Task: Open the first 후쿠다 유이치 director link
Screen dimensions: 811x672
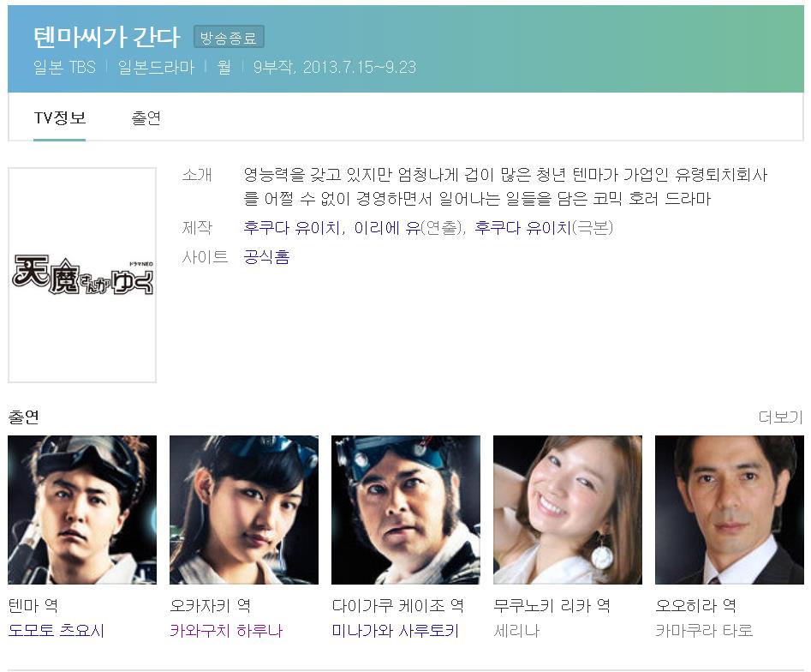Action: 292,228
